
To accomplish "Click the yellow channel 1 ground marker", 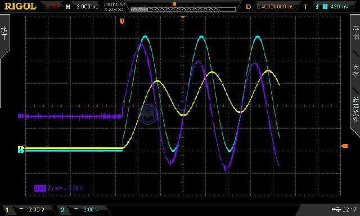I will [21, 148].
